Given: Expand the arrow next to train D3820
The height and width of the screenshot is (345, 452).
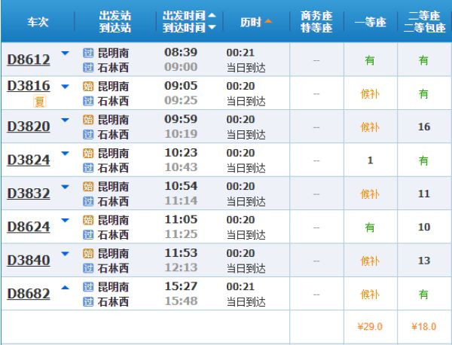Looking at the screenshot, I should (x=64, y=120).
